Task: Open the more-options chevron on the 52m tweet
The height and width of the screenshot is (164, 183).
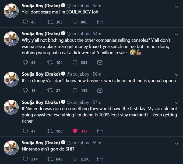Action: point(177,6)
